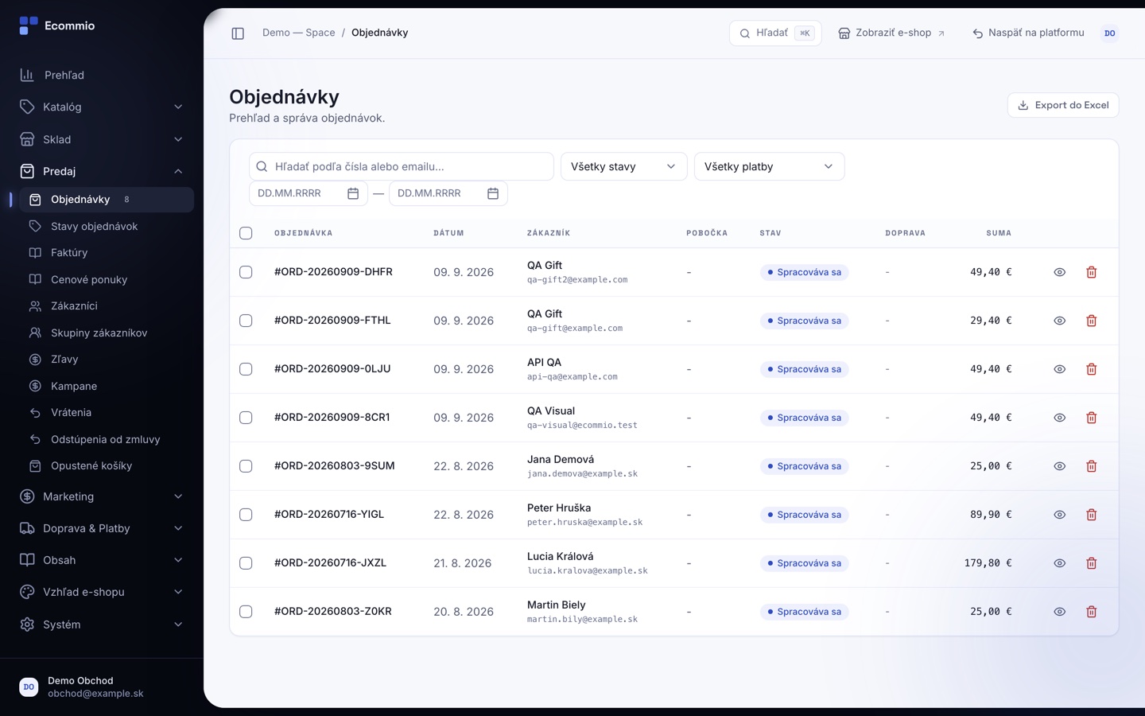Open the end date calendar picker icon
Viewport: 1145px width, 716px height.
tap(493, 193)
